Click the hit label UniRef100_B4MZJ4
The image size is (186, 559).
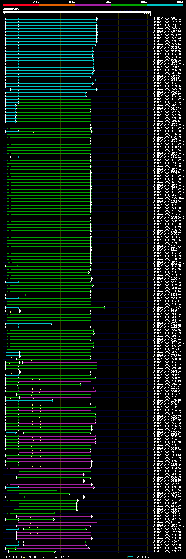pos(167,122)
